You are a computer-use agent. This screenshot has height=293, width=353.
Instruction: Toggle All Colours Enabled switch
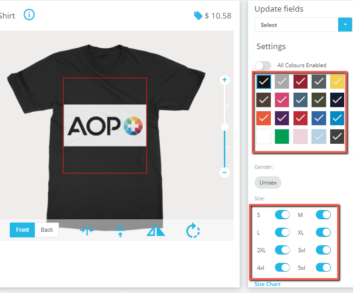(263, 66)
